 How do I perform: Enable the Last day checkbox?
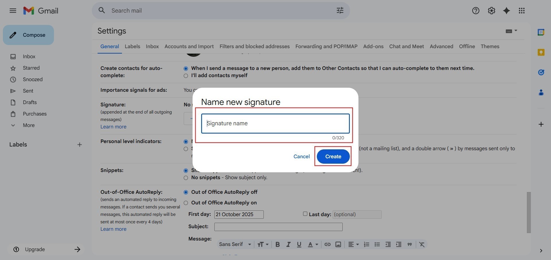[x=305, y=214]
